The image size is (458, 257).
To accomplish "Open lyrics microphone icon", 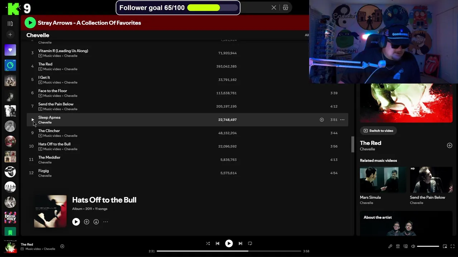I will pyautogui.click(x=390, y=246).
